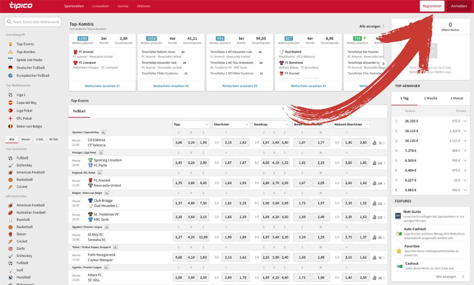Open Beker van Belgie flag icon
The image size is (474, 285).
click(x=11, y=126)
